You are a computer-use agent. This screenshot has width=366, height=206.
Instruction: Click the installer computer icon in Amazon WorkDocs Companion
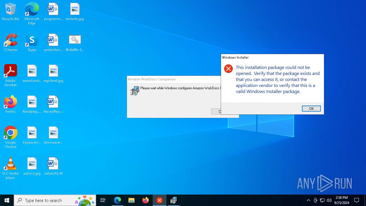point(135,91)
